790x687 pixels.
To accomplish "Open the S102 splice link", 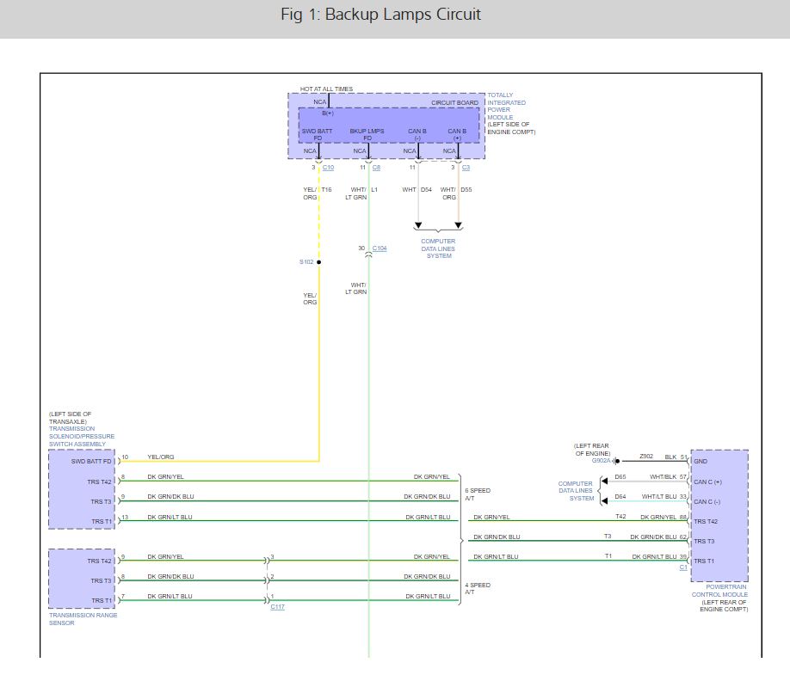I will coord(306,261).
